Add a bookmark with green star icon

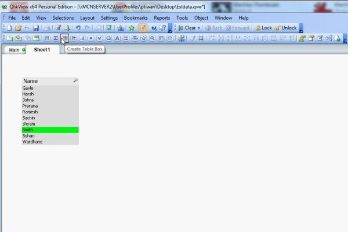click(132, 28)
